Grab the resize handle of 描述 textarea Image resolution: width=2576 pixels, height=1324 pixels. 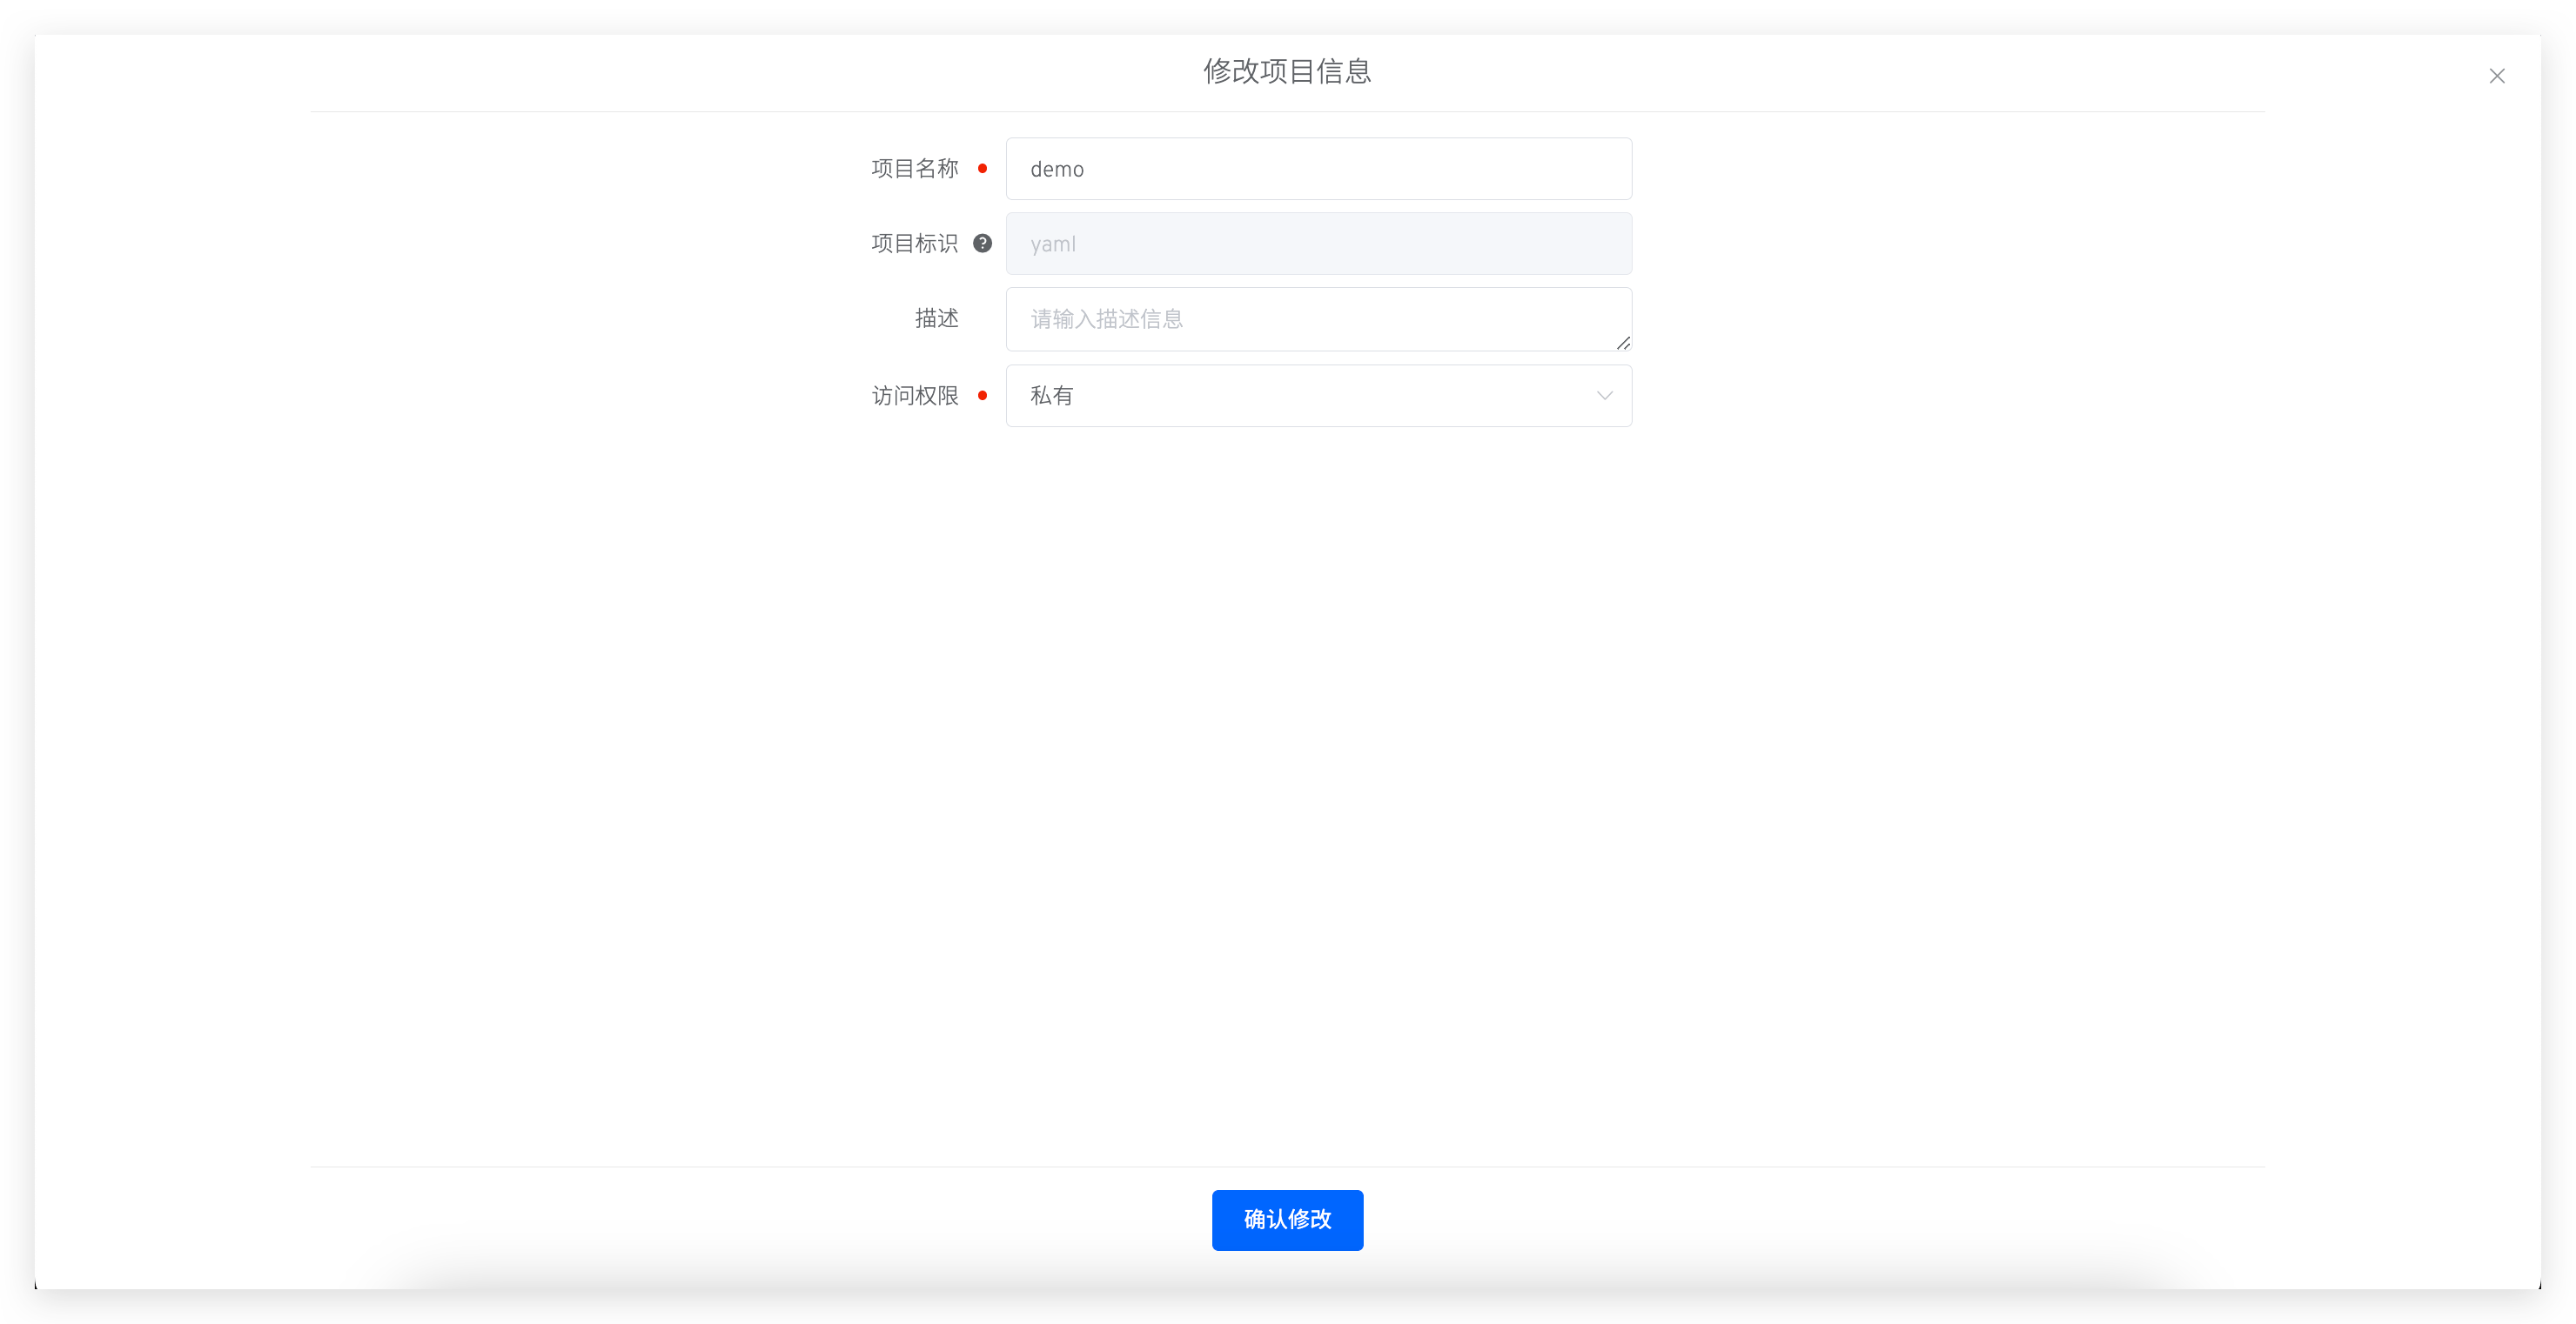click(1623, 343)
